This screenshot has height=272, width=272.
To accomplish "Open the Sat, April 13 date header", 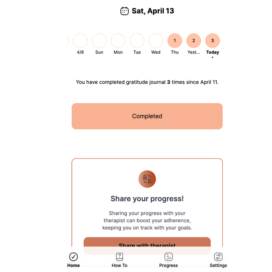I will click(x=153, y=11).
